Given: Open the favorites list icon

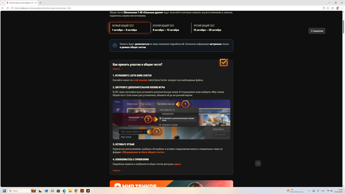Looking at the screenshot, I should tap(333, 8).
